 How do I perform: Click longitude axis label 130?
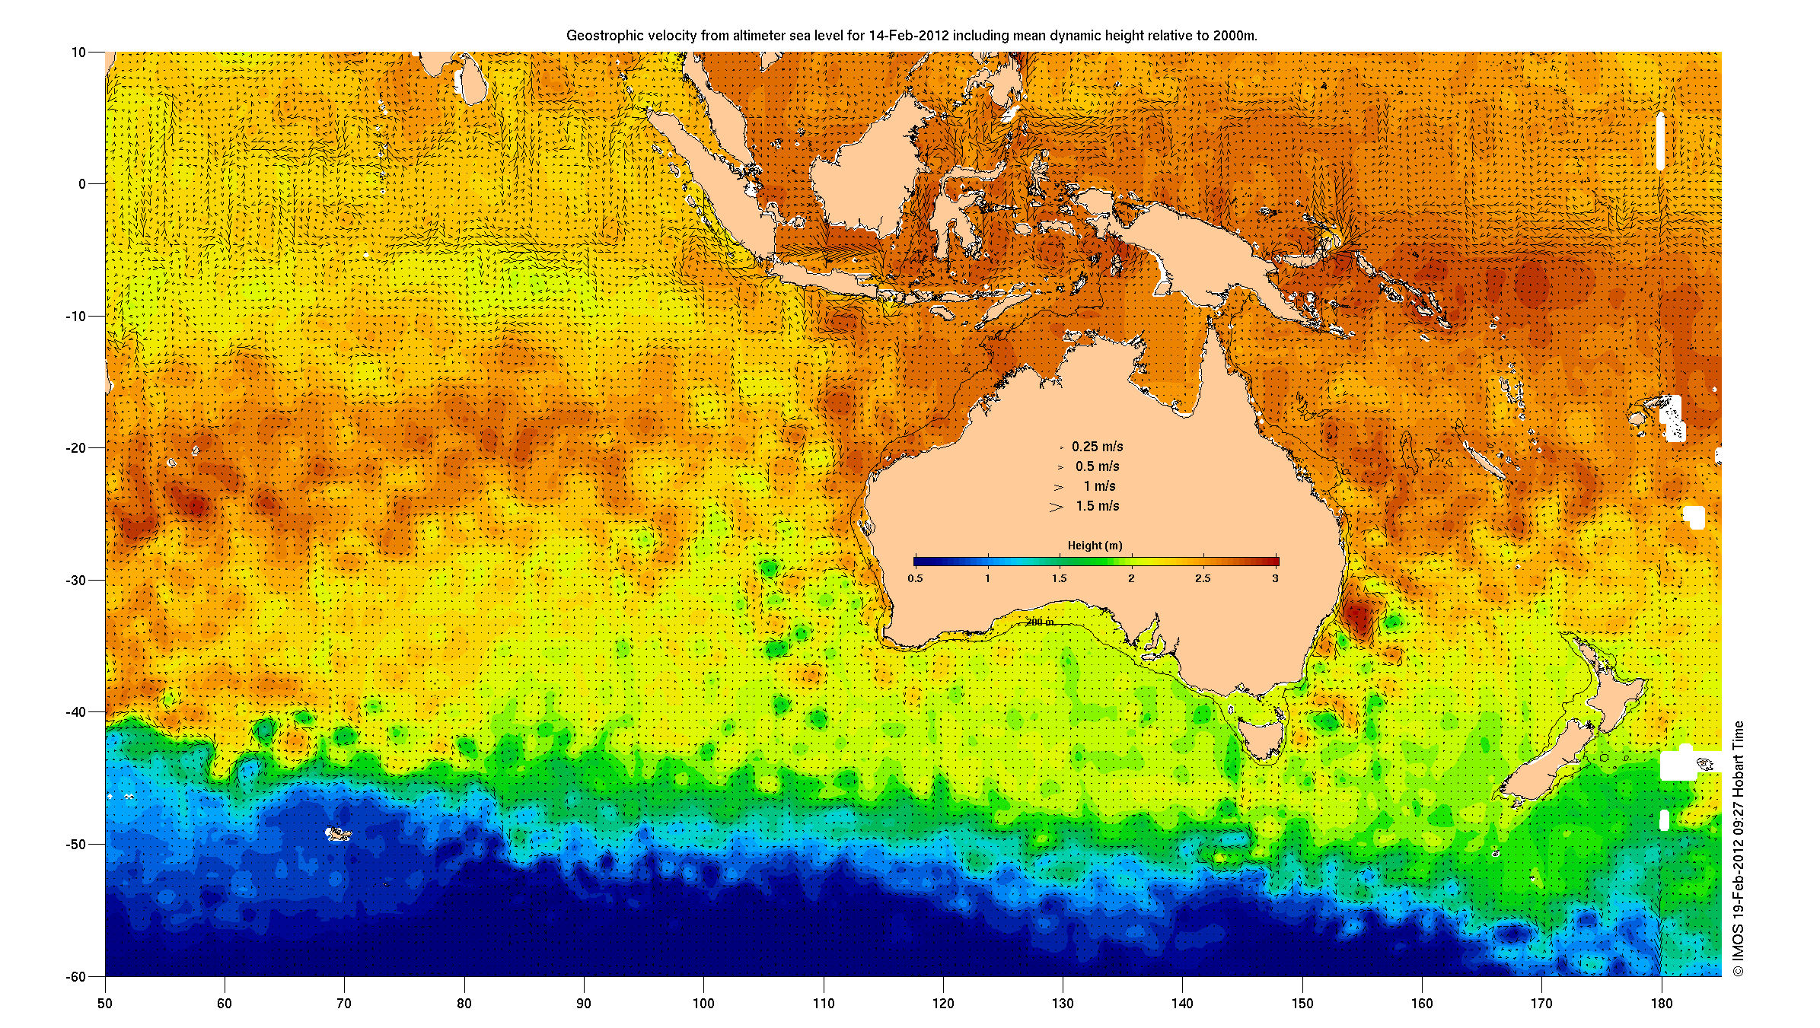(x=1063, y=1004)
